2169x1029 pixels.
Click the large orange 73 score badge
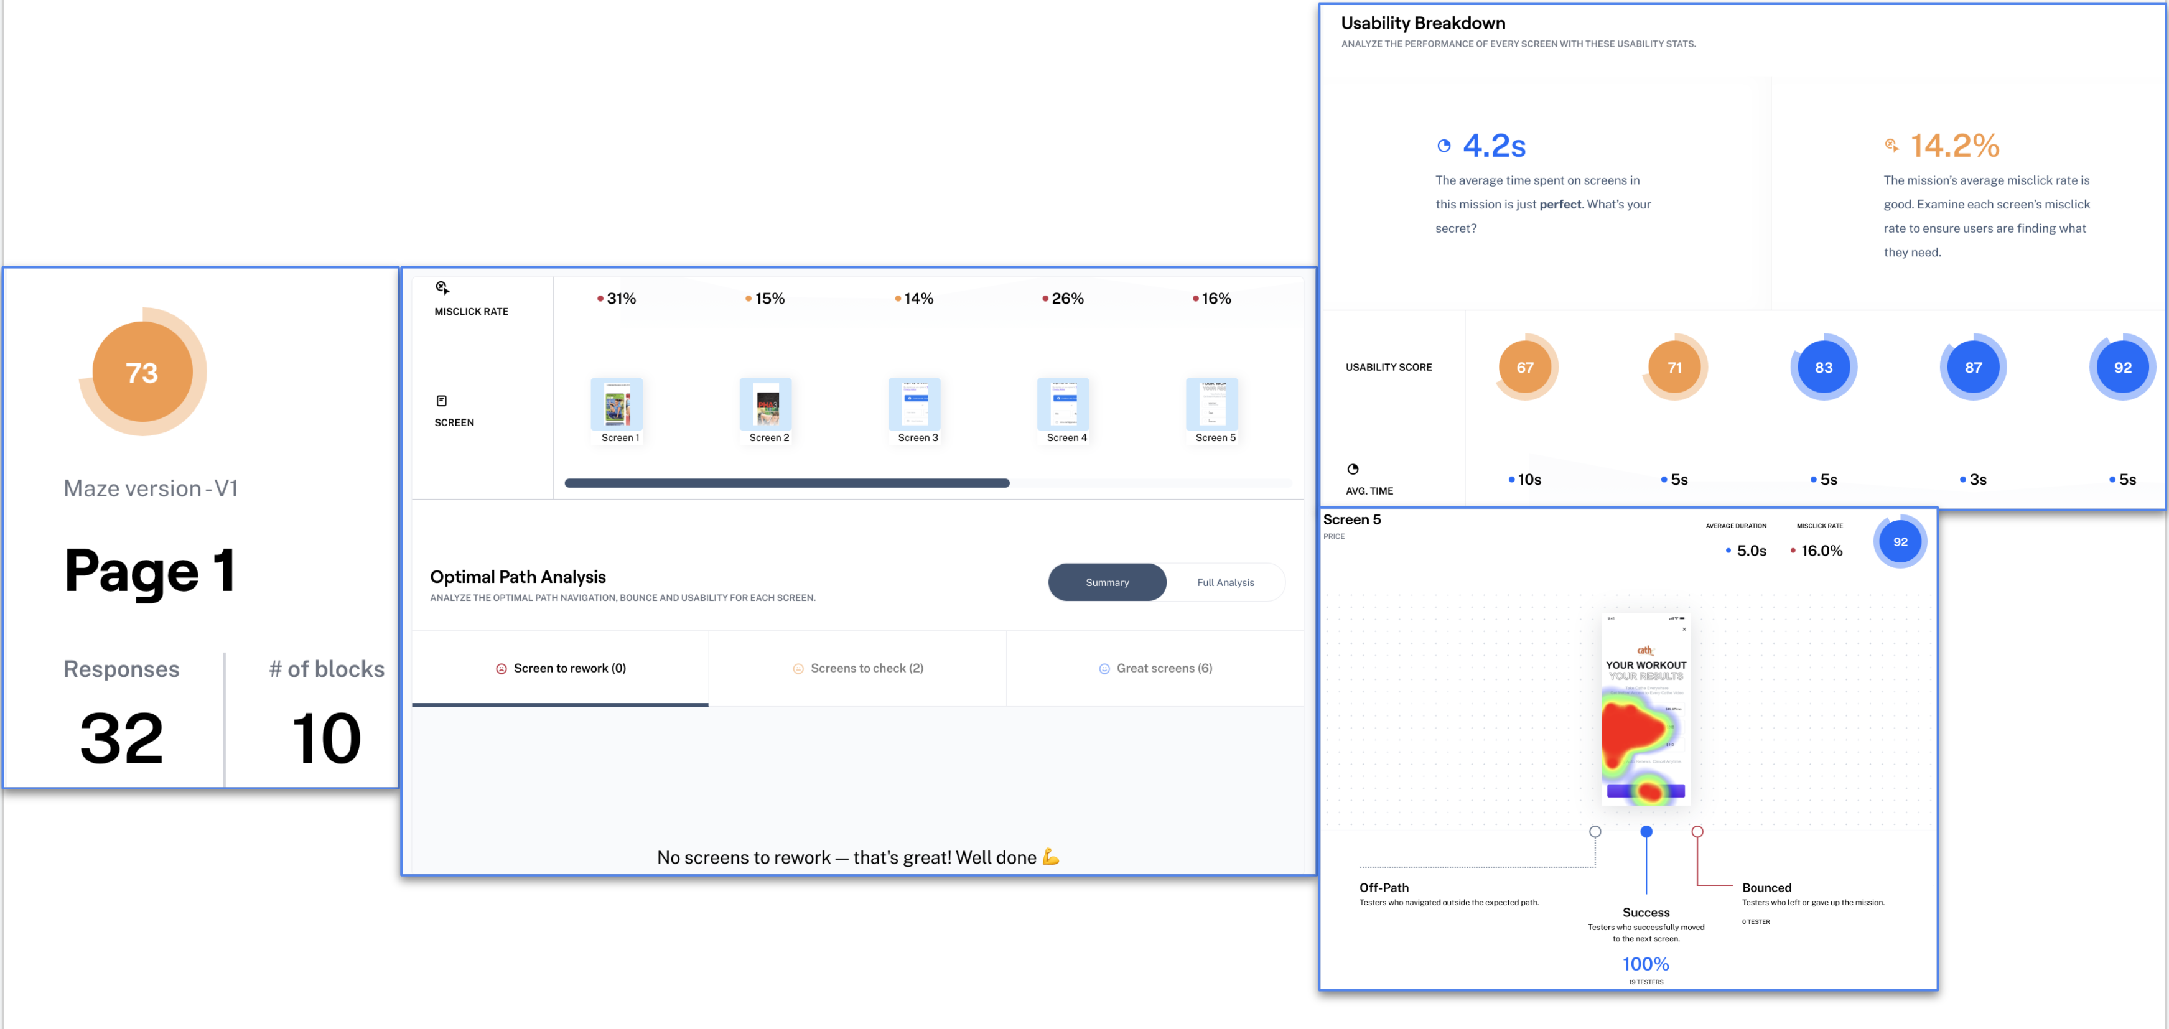click(x=142, y=372)
